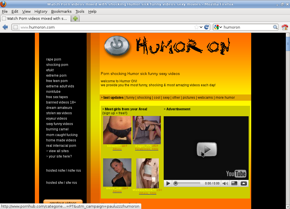This screenshot has width=290, height=209.
Task: Click the 'Athens' link under tobias507
Action: [x=117, y=149]
